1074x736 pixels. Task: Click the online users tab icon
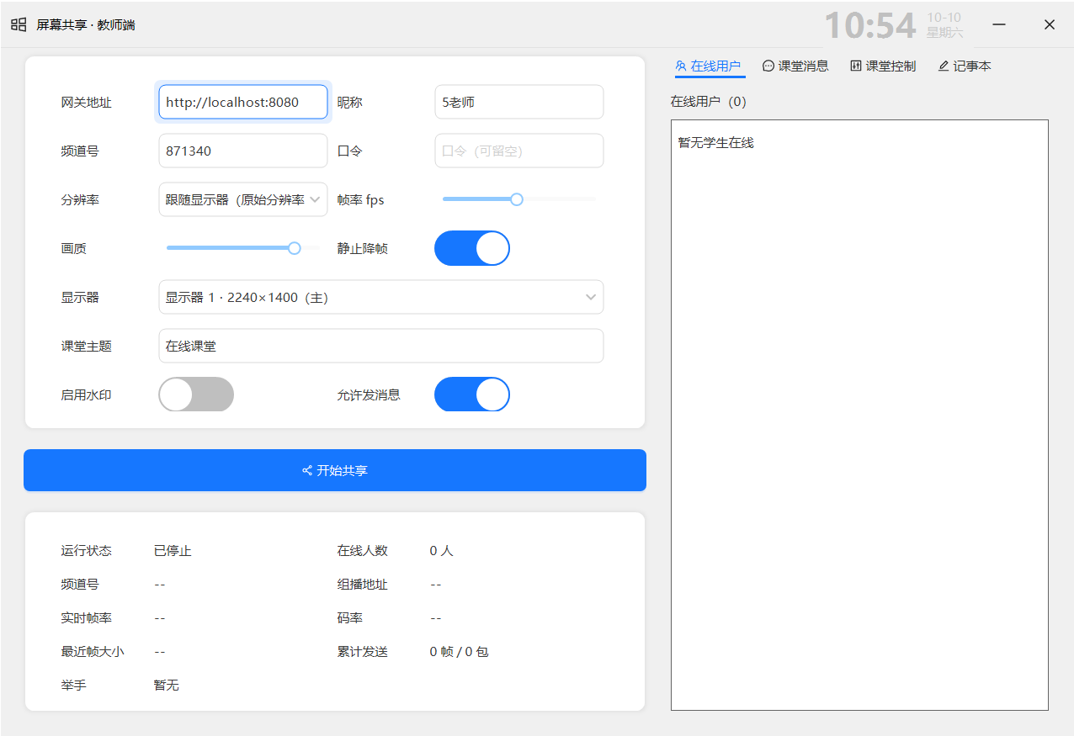click(x=681, y=66)
